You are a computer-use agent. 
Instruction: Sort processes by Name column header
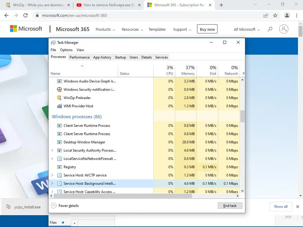click(83, 70)
